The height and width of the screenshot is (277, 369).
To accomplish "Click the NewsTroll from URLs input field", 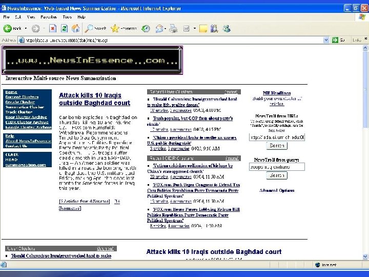I will [x=277, y=137].
